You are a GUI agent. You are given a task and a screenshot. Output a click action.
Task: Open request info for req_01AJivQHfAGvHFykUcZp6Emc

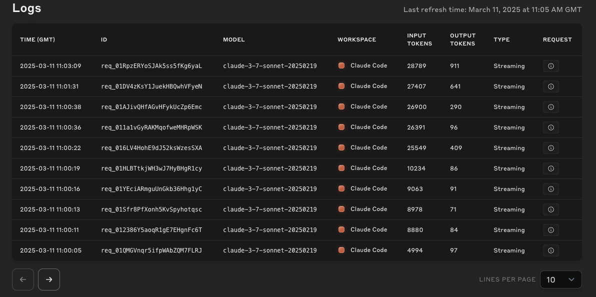tap(551, 107)
